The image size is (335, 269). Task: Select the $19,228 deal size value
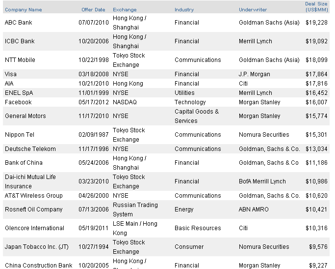tap(316, 23)
